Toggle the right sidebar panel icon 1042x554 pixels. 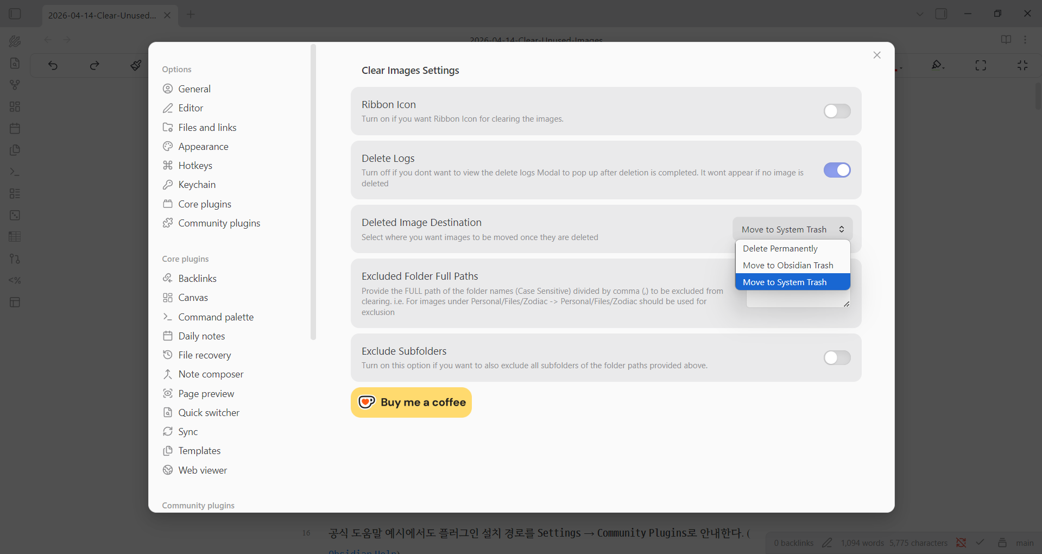tap(941, 14)
